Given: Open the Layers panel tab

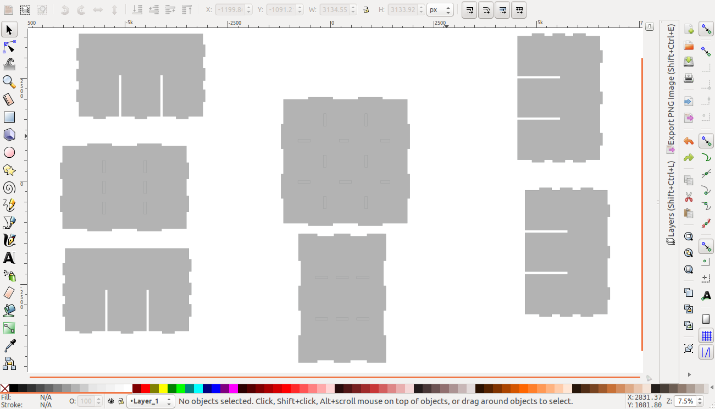Looking at the screenshot, I should (670, 203).
